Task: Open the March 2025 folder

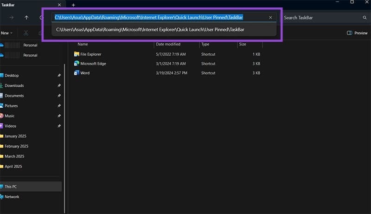Action: point(14,156)
